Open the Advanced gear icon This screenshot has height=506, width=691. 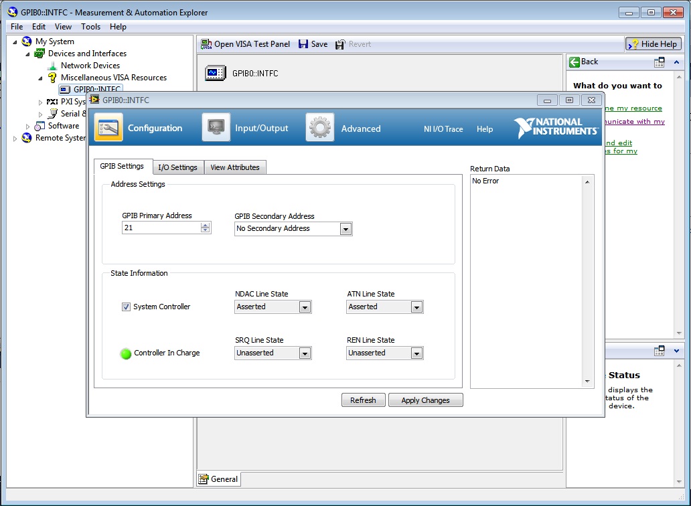[320, 127]
